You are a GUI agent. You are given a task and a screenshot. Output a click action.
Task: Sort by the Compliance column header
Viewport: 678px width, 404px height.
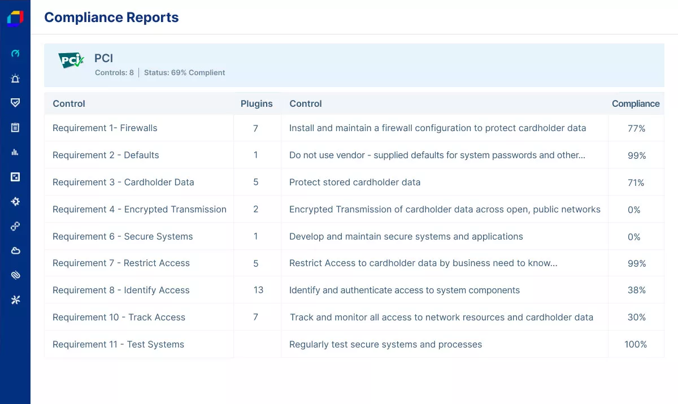tap(636, 103)
